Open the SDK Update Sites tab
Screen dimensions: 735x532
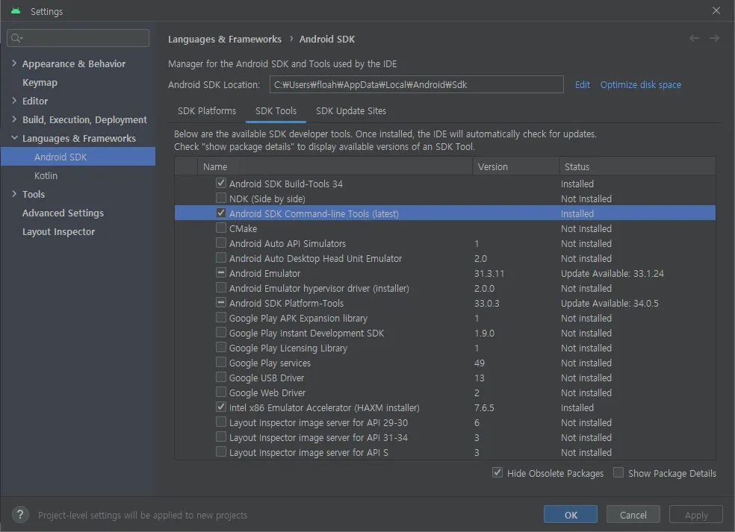[351, 111]
